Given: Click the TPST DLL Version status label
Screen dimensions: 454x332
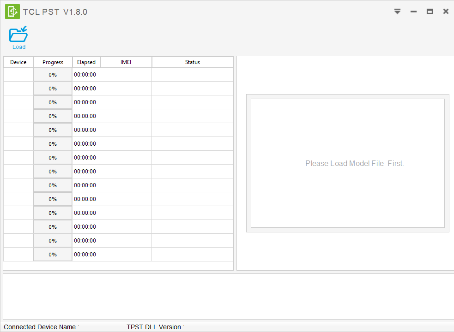Looking at the screenshot, I should pyautogui.click(x=155, y=327).
